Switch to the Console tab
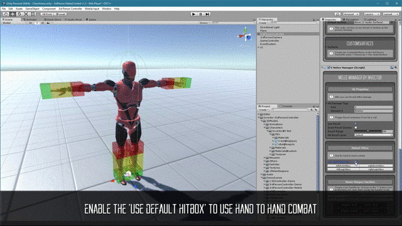This screenshot has height=226, width=402. 286,106
